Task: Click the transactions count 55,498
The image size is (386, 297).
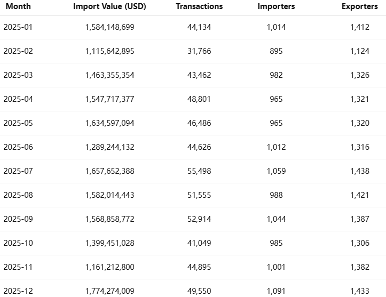Action: (x=199, y=171)
